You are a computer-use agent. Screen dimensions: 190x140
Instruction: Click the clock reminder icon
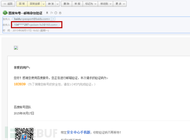click(x=56, y=13)
